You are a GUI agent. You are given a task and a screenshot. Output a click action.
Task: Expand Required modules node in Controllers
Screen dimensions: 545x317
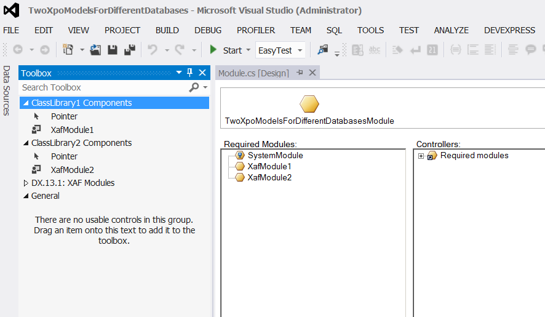coord(421,156)
